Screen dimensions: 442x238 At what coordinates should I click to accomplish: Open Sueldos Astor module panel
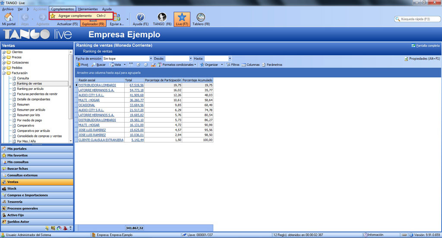pyautogui.click(x=37, y=222)
